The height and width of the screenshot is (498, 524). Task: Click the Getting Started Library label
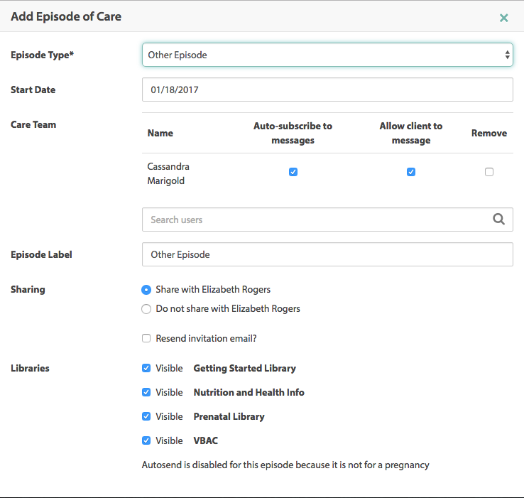[244, 369]
